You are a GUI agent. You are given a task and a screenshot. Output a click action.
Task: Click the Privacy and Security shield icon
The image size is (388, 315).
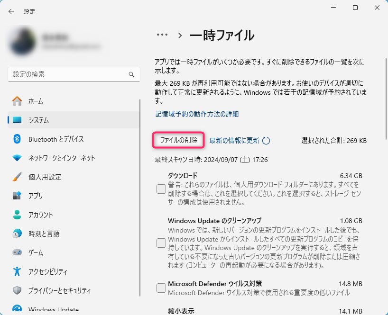tap(17, 290)
